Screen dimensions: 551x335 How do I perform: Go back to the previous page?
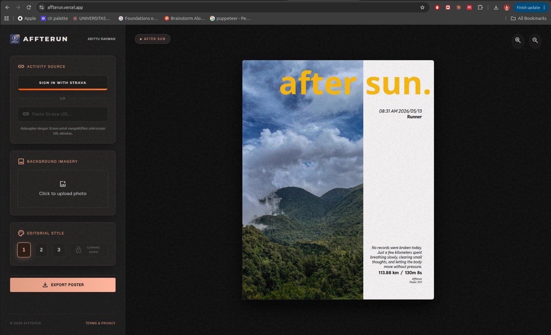tap(8, 7)
